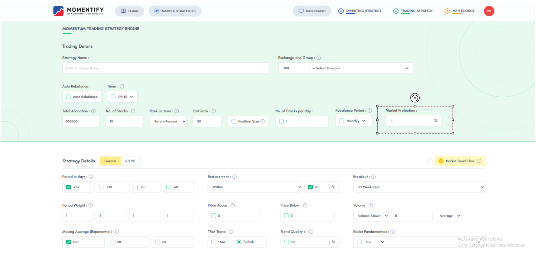The height and width of the screenshot is (257, 536).
Task: Expand the Rank Criteria Return Percent dropdown
Action: (x=168, y=121)
